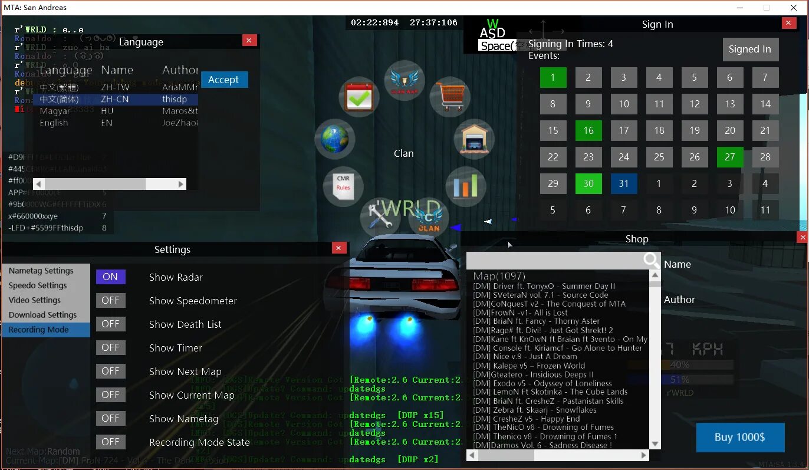Click the Shop list horizontal scrollbar thumb
809x470 pixels.
tap(505, 456)
